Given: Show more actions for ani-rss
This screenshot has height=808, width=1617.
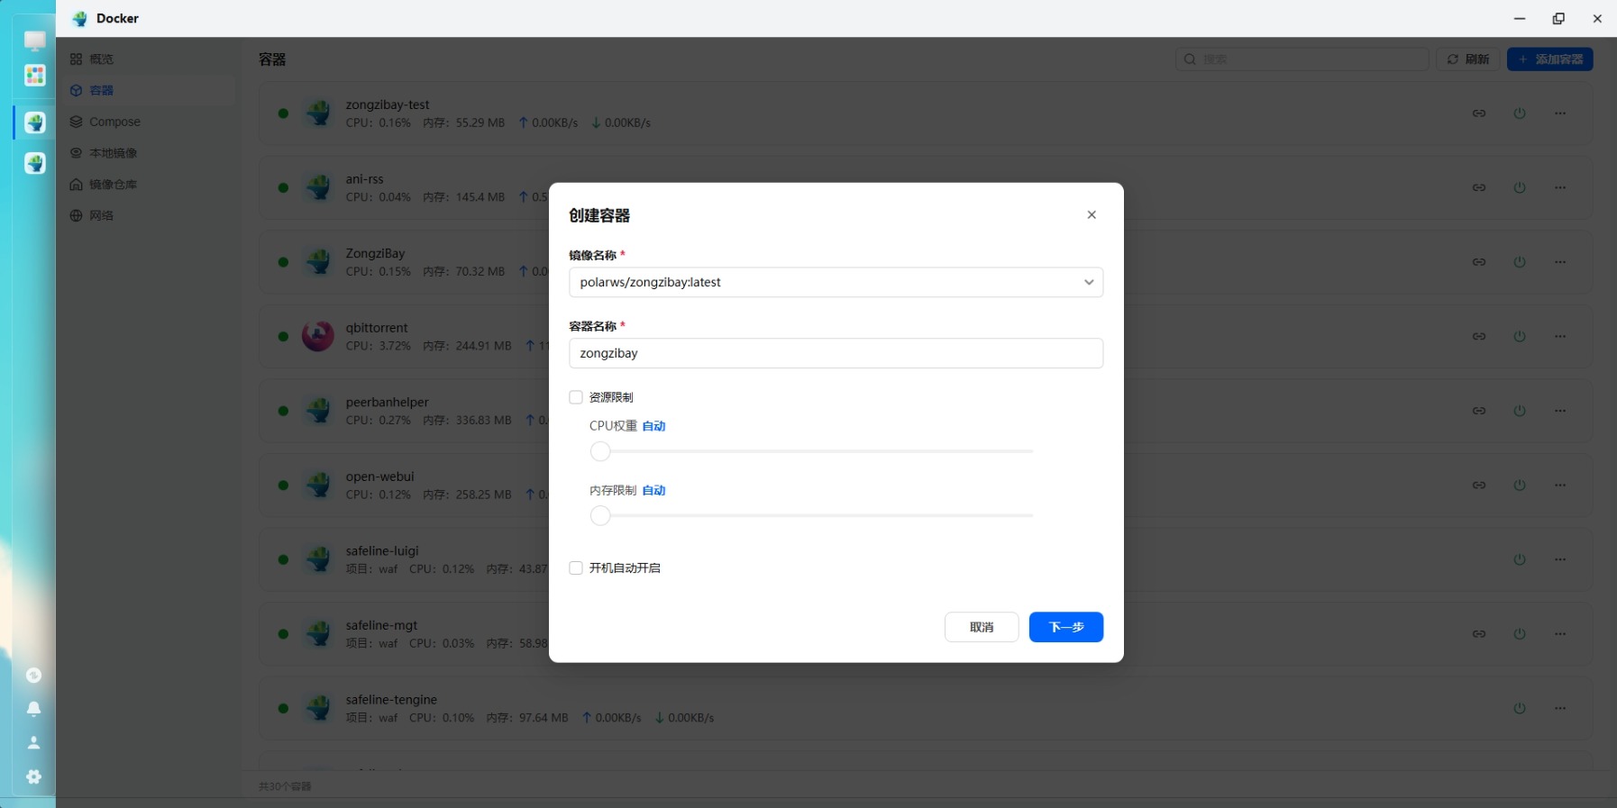Looking at the screenshot, I should tap(1560, 187).
